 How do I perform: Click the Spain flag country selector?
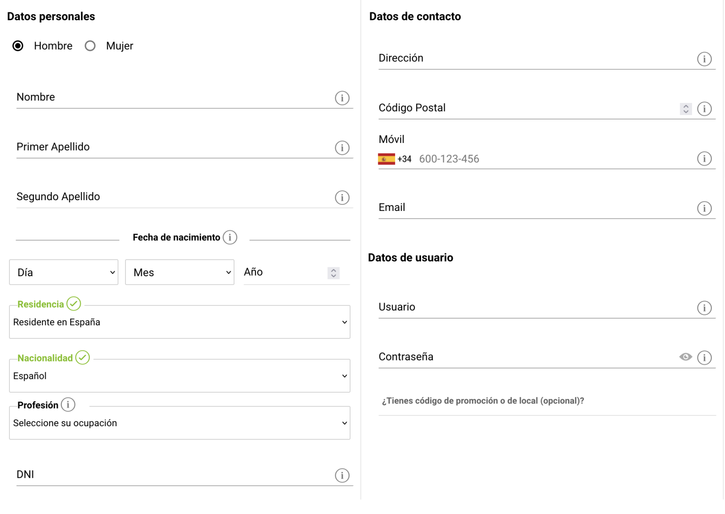point(387,159)
